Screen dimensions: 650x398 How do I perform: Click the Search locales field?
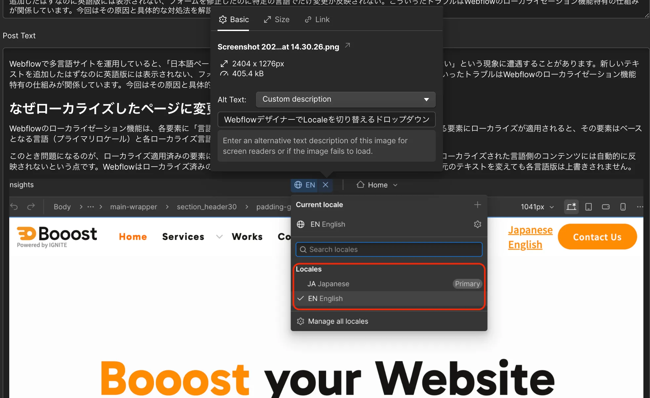click(389, 249)
